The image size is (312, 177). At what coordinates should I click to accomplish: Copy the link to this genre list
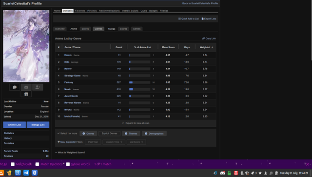[209, 39]
